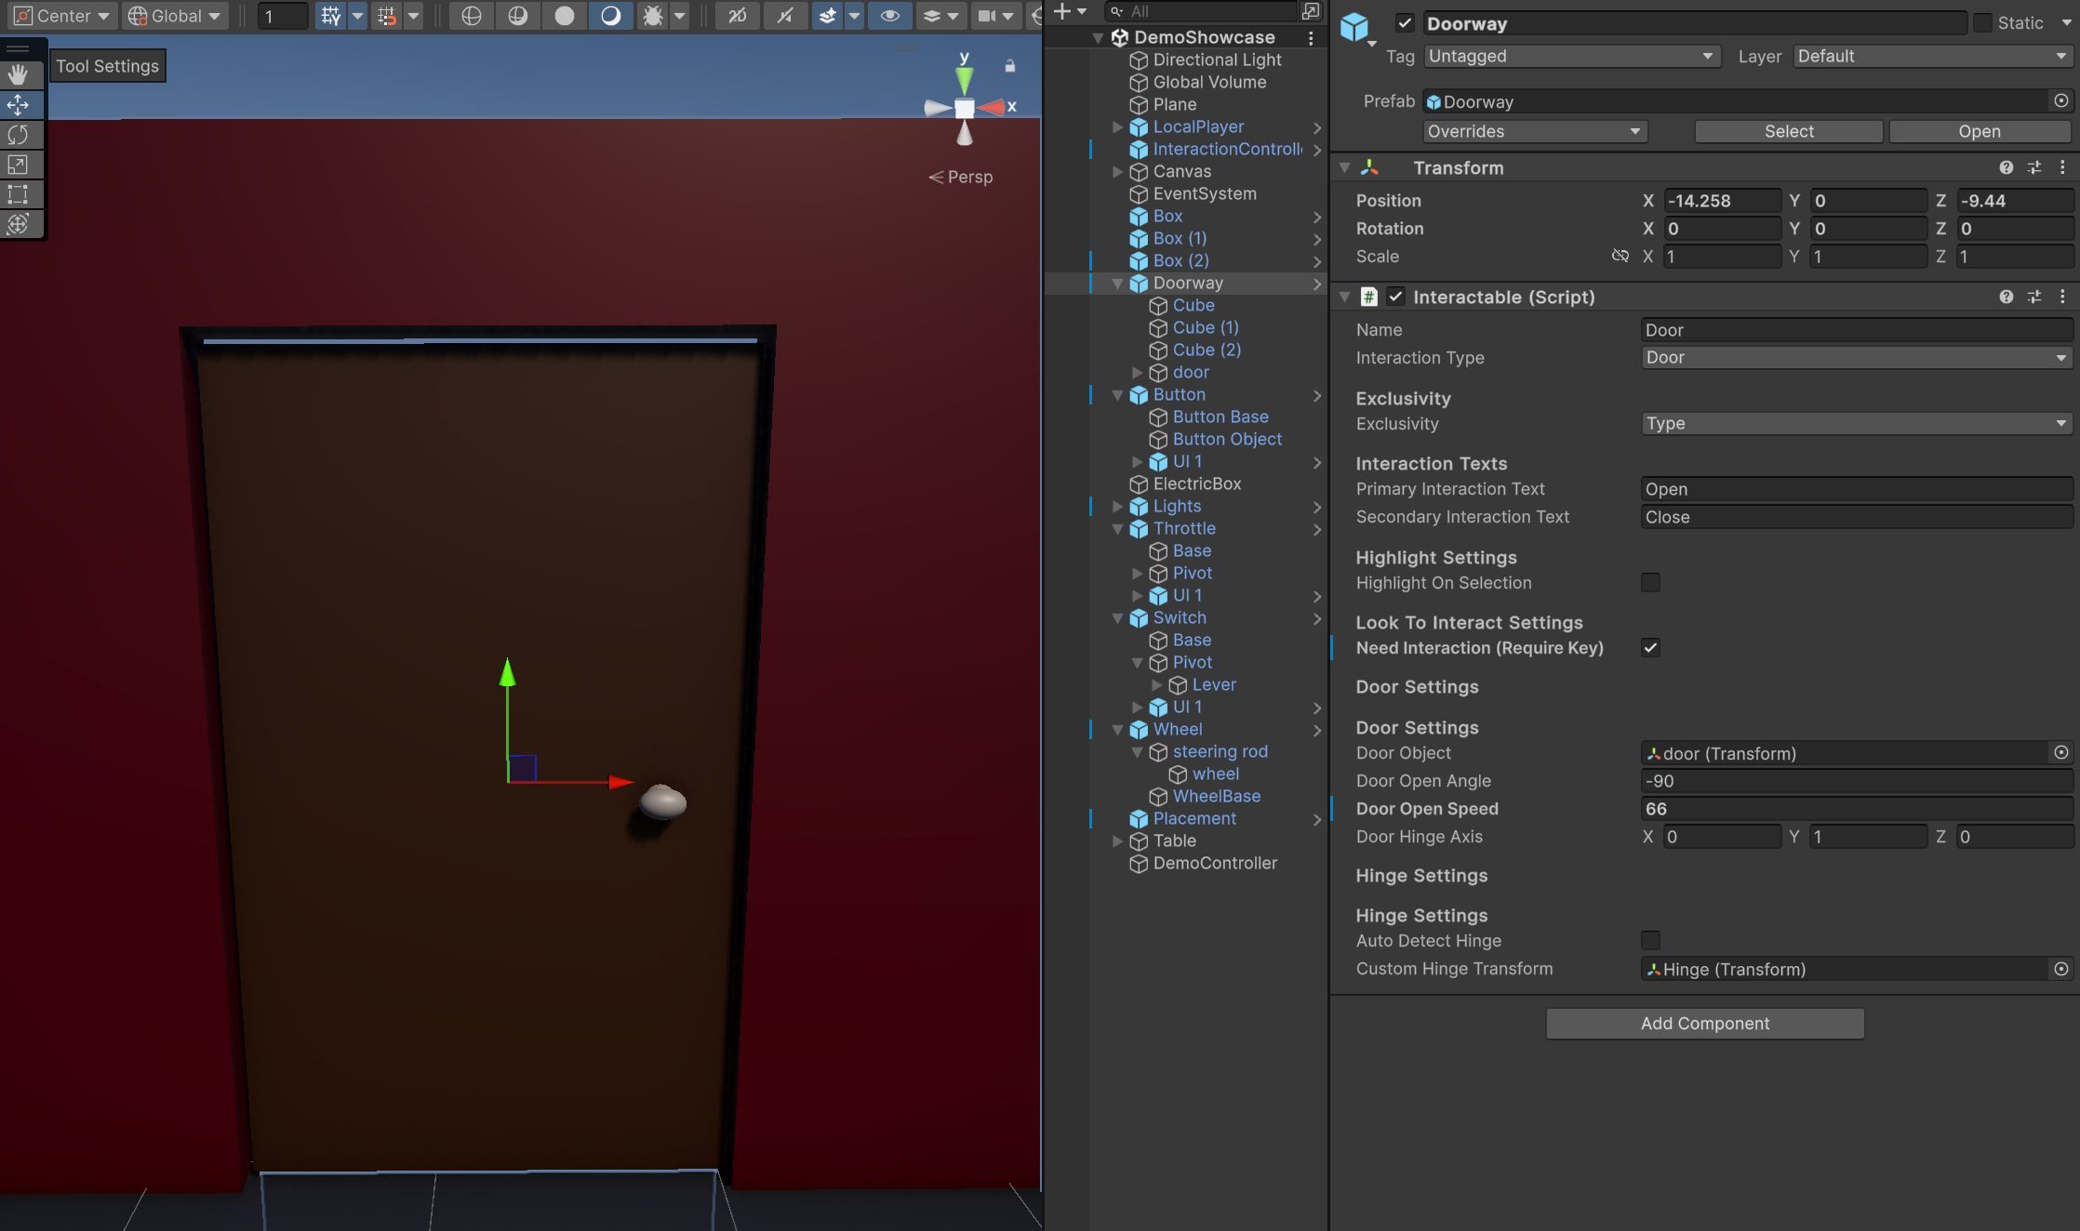Toggle scene lighting icon
This screenshot has height=1231, width=2080.
pyautogui.click(x=785, y=16)
